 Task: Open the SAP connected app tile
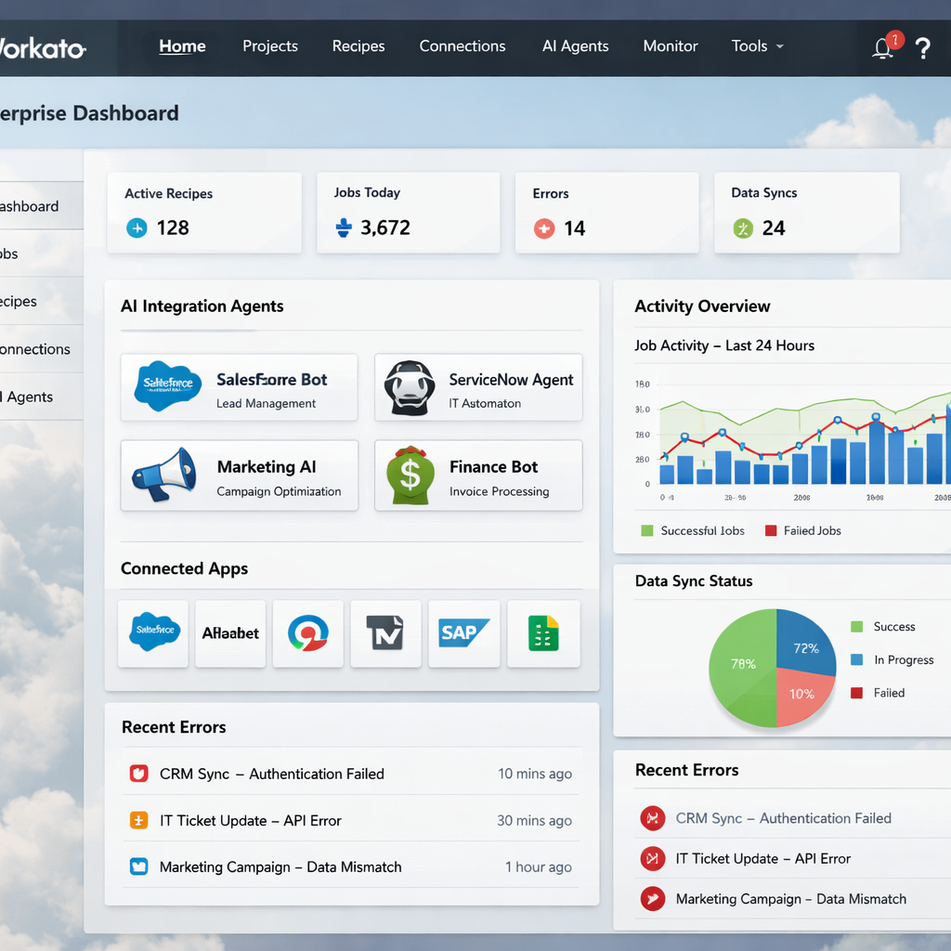click(x=464, y=633)
